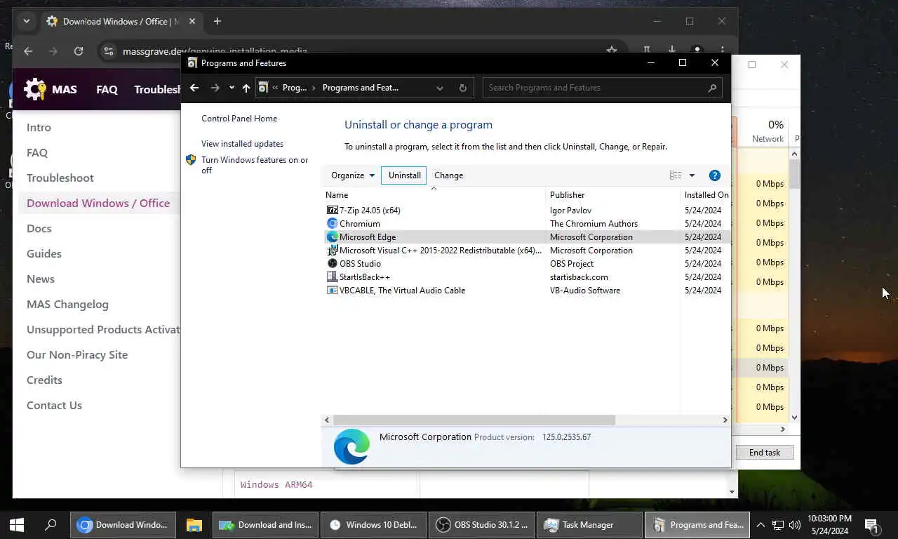Switch to the OBS Studio taskbar window
Screen dimensions: 898x539
tap(481, 524)
